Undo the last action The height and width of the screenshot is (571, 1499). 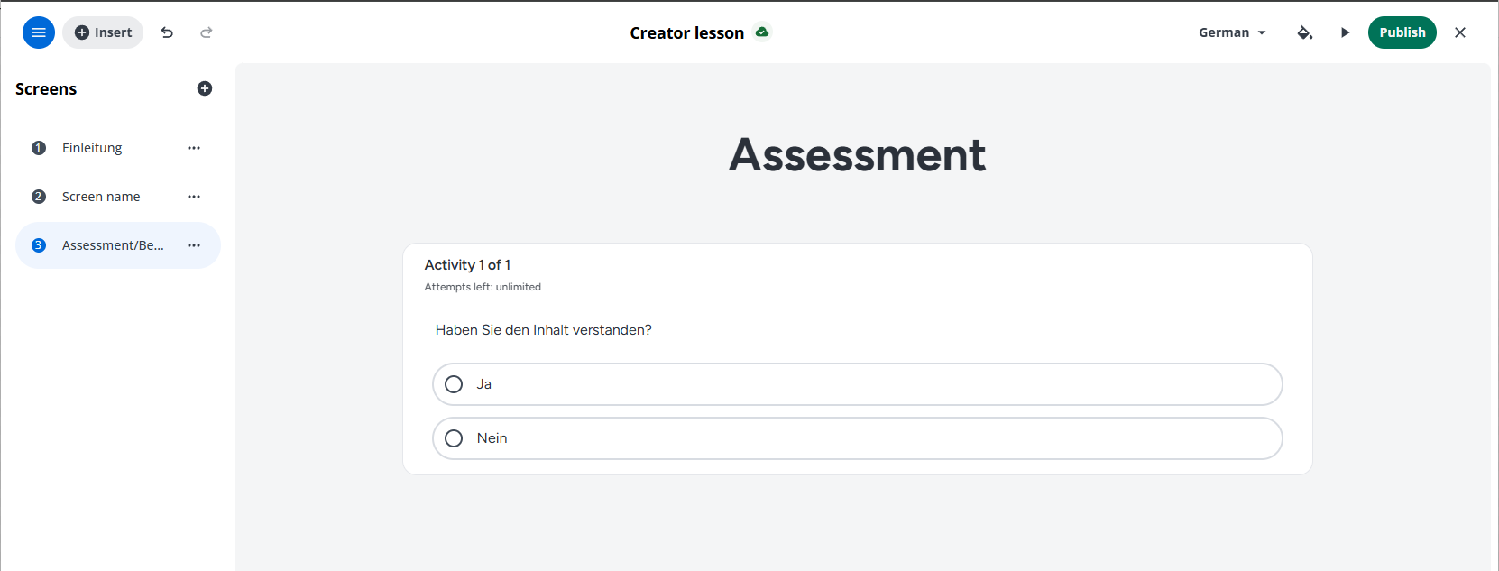tap(167, 32)
